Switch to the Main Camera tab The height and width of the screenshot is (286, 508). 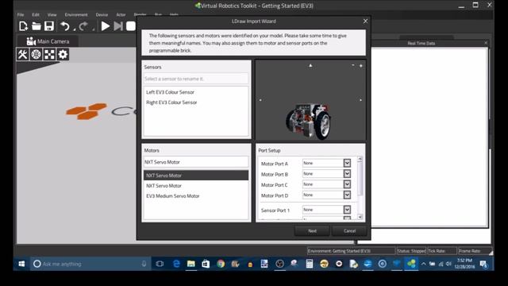48,41
